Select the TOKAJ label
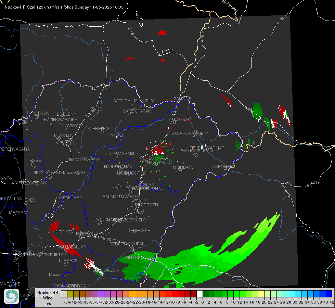 (x=117, y=136)
